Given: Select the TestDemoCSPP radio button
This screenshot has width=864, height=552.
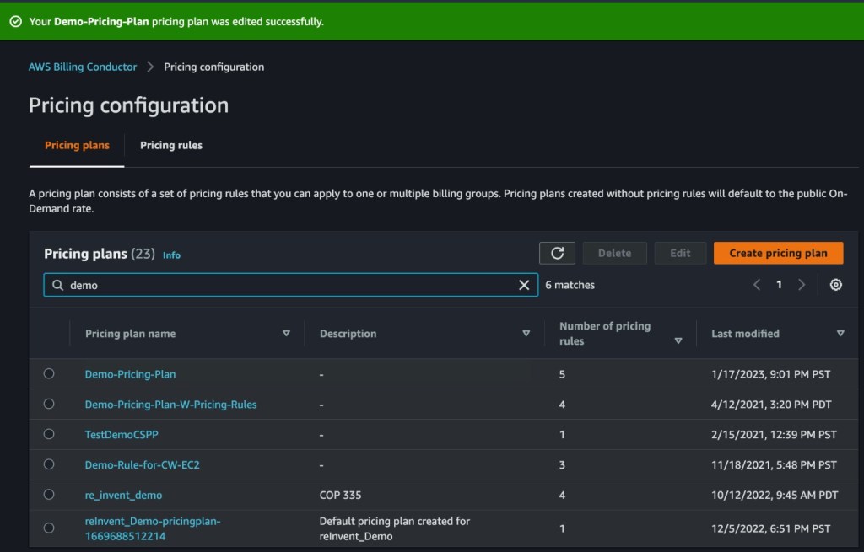Looking at the screenshot, I should pos(49,434).
